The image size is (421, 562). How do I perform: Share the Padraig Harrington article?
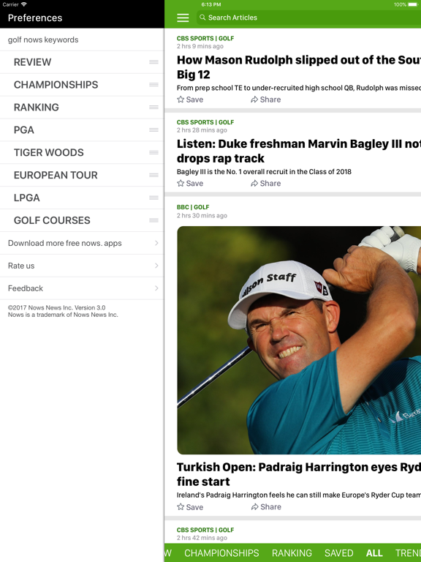(x=265, y=507)
